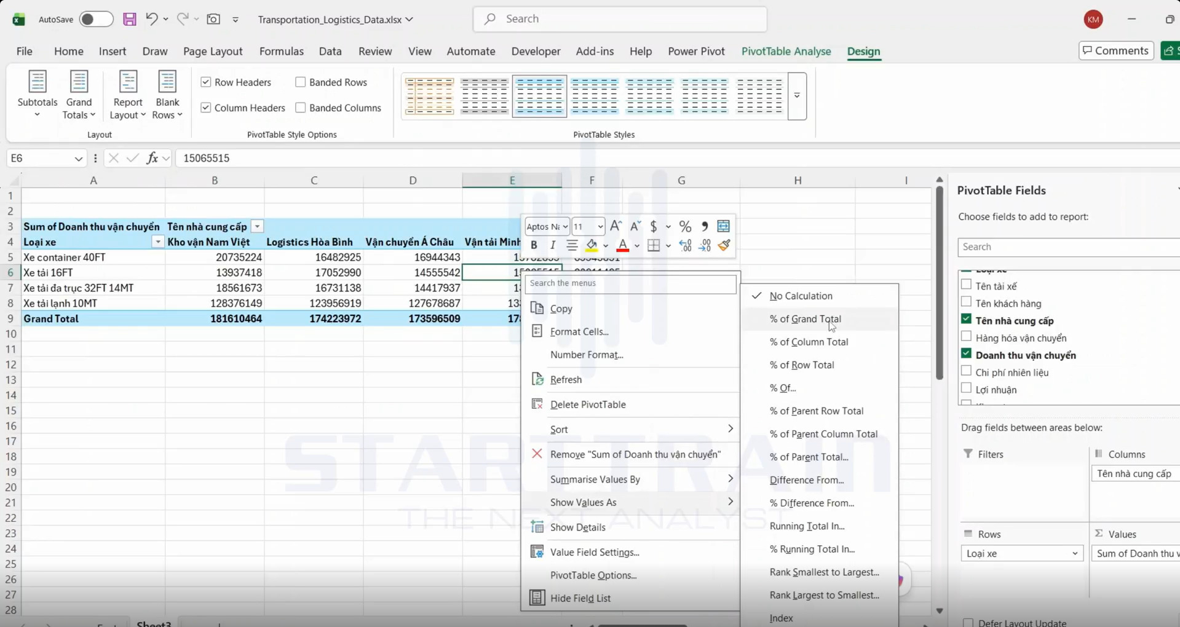Open the Blank Rows tool
This screenshot has height=627, width=1180.
point(167,95)
